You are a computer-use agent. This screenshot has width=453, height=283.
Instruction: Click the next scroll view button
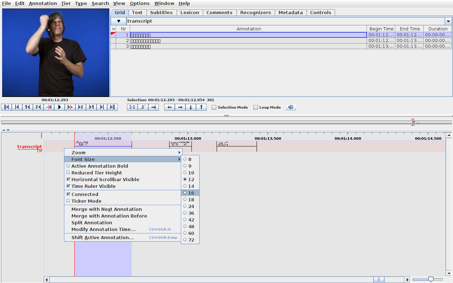[102, 107]
